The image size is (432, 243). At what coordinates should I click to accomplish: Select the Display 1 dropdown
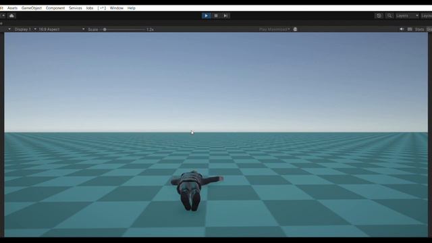[26, 29]
